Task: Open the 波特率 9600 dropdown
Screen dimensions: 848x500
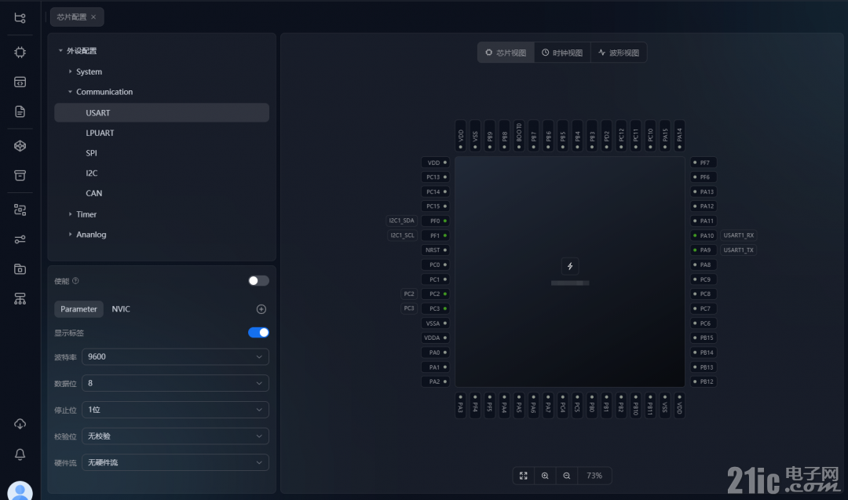Action: pos(175,357)
